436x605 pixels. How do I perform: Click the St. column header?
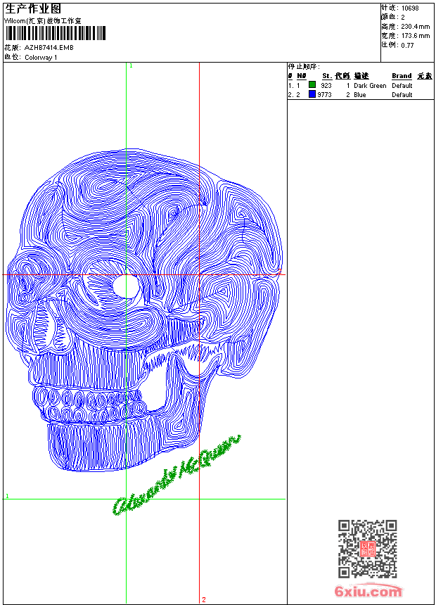pyautogui.click(x=326, y=76)
